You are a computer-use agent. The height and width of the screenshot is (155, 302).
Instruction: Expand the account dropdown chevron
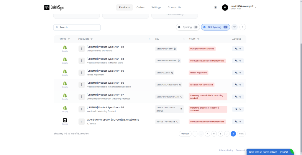[256, 7]
